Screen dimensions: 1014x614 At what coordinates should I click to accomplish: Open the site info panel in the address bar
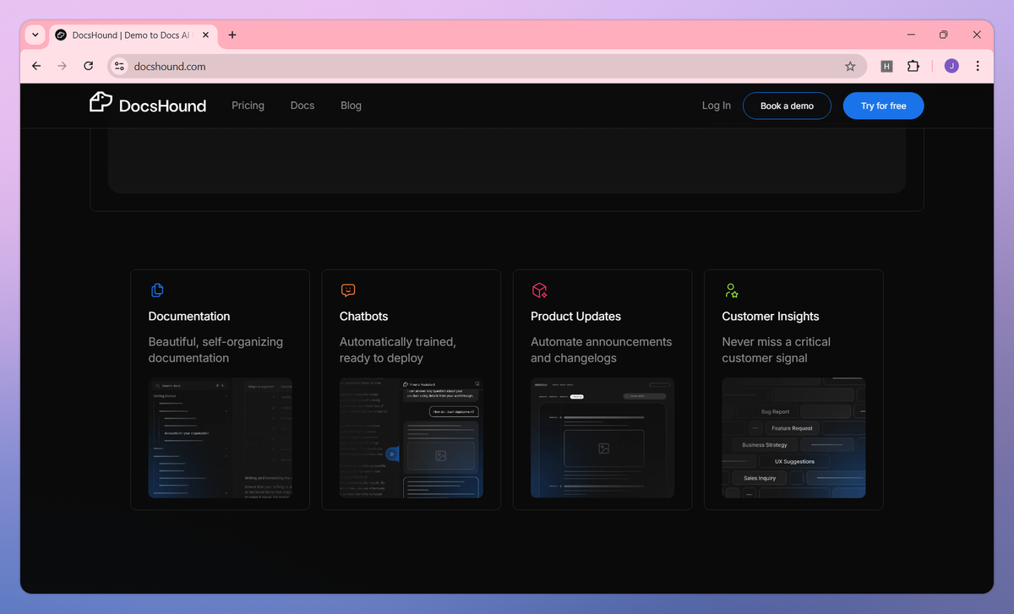point(118,65)
